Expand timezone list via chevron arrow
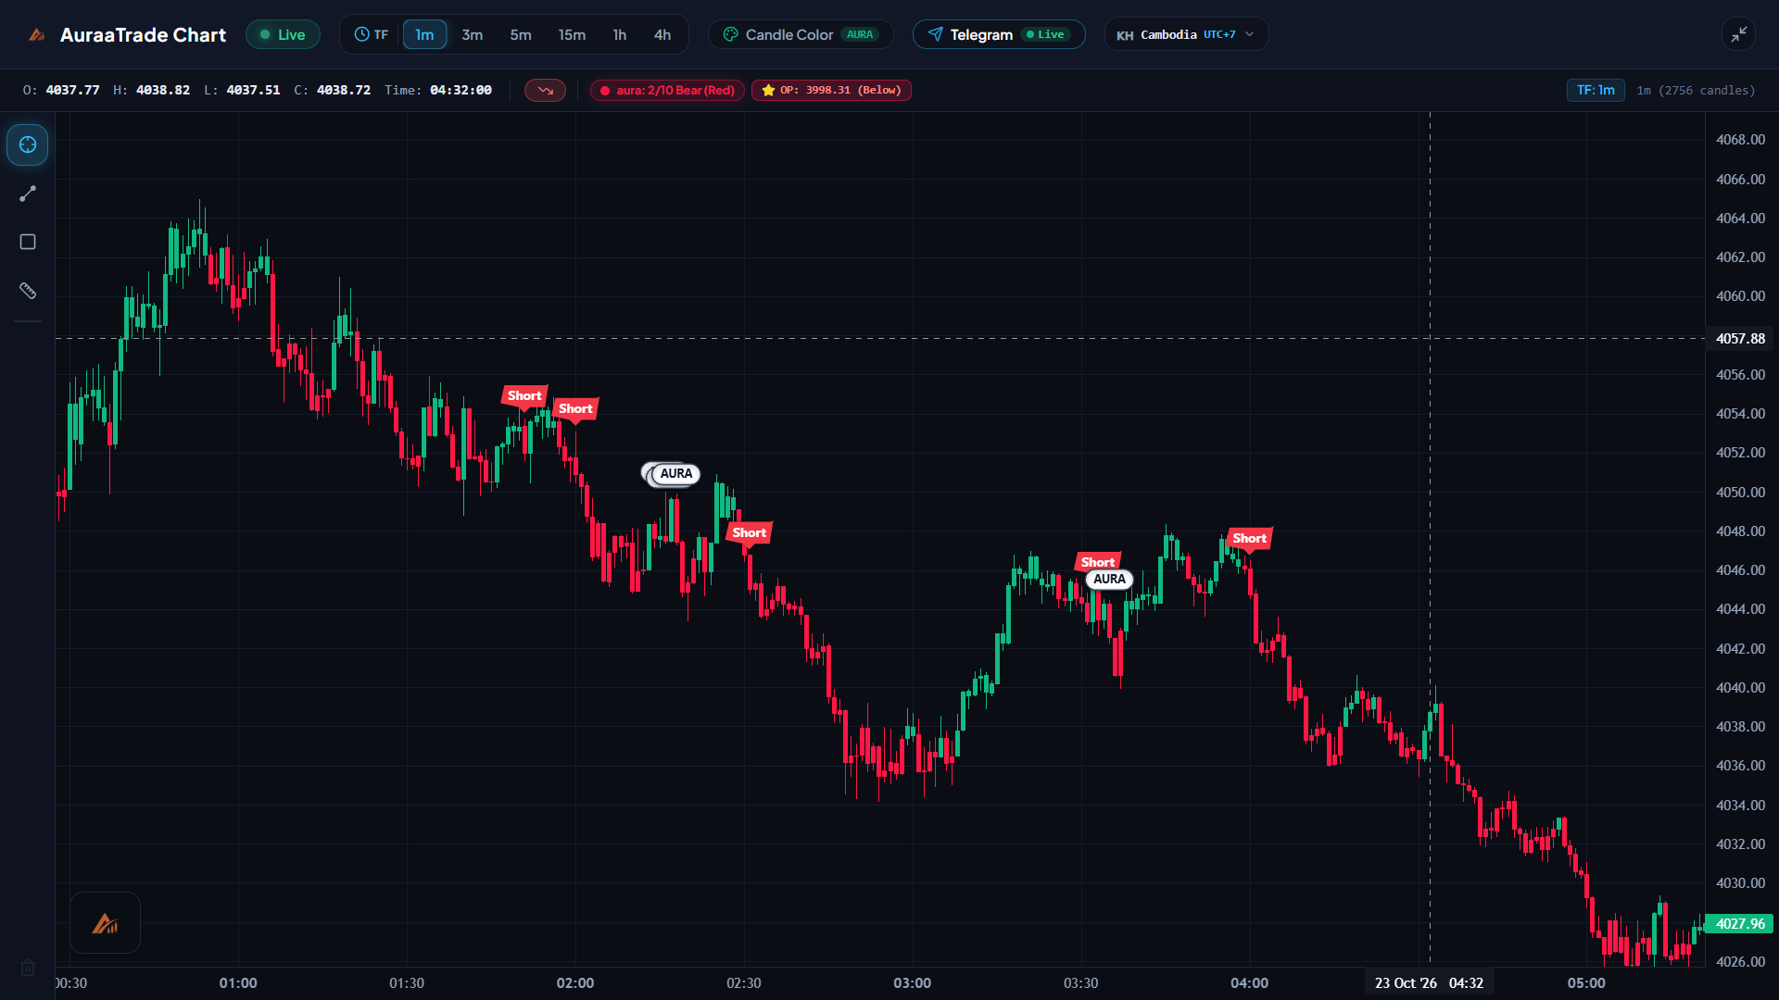1779x1000 pixels. click(x=1249, y=34)
